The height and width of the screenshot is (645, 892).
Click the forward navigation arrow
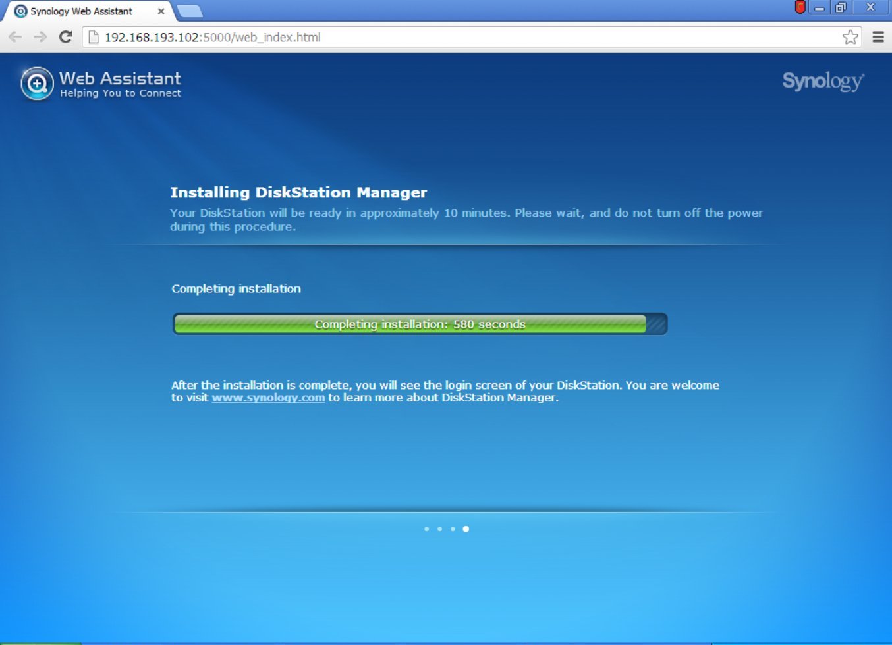pos(40,37)
